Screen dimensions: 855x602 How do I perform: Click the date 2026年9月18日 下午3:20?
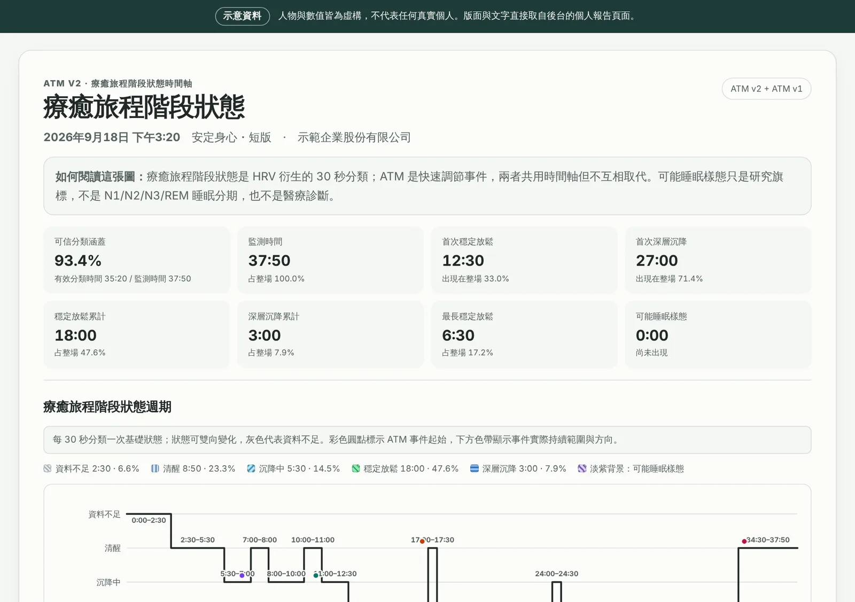click(112, 137)
